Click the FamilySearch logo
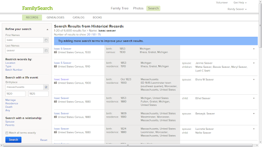 click(37, 8)
